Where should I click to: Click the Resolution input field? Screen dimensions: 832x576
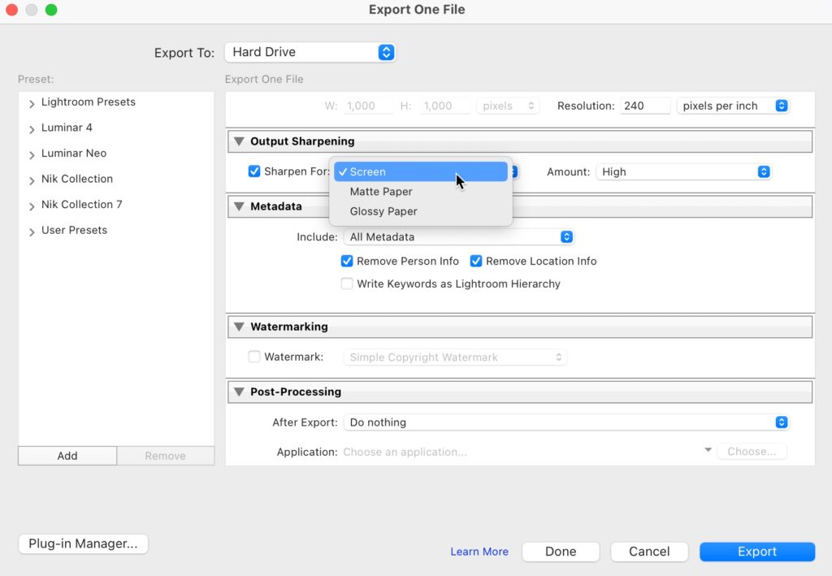pyautogui.click(x=645, y=106)
